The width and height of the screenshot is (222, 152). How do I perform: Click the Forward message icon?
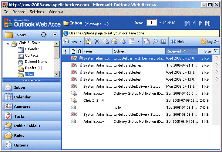[123, 42]
